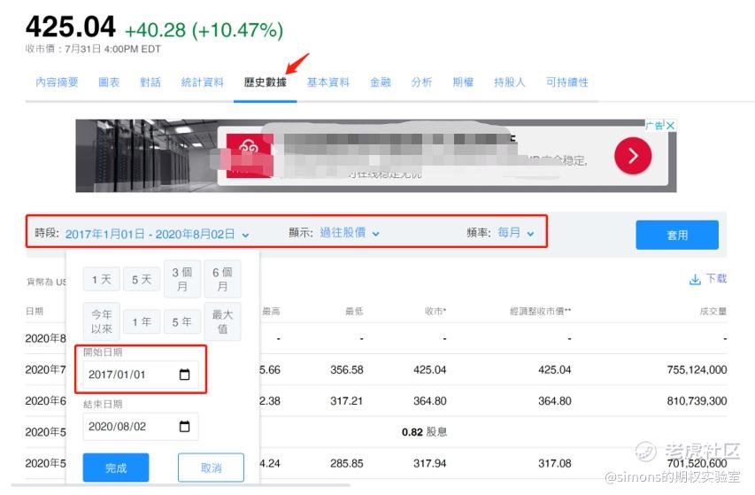The width and height of the screenshot is (755, 495).
Task: Open calendar picker for the start date
Action: 184,375
